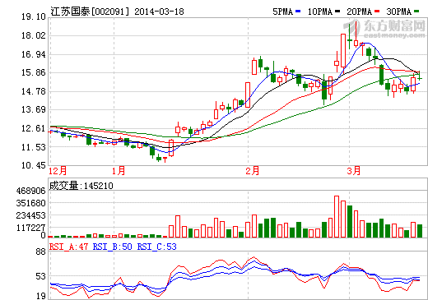428x300 pixels.
Task: Click the tallest red volume bar
Action: (337, 216)
